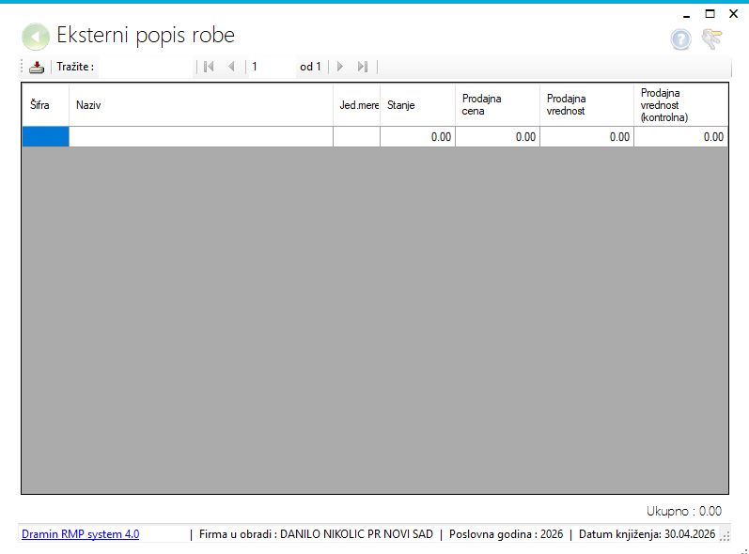Go to next record arrow
The width and height of the screenshot is (749, 554).
coord(340,67)
